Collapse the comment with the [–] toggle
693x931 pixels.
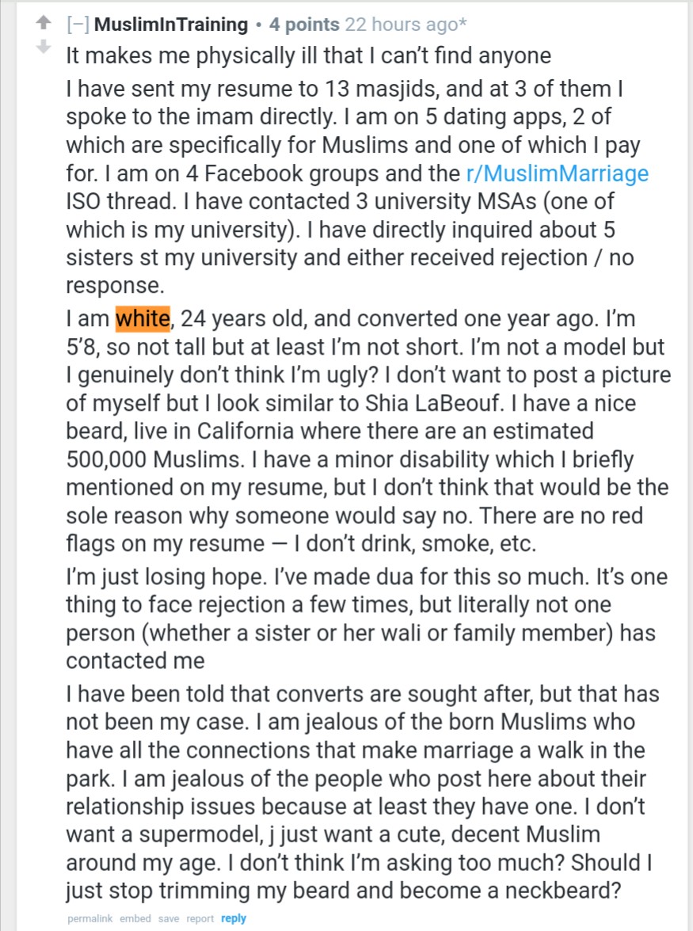point(78,25)
